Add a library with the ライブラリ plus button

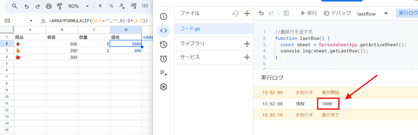(x=247, y=44)
